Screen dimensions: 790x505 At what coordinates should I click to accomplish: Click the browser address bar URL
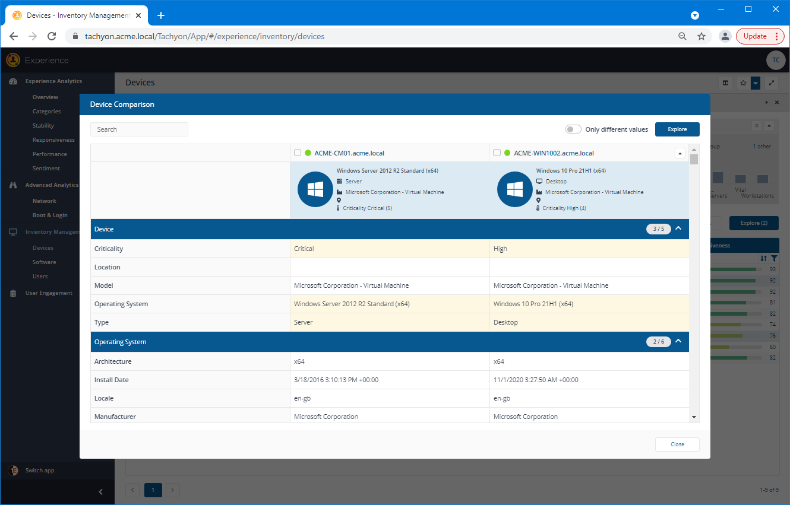pos(204,36)
